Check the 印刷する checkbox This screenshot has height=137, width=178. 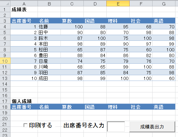pos(25,126)
